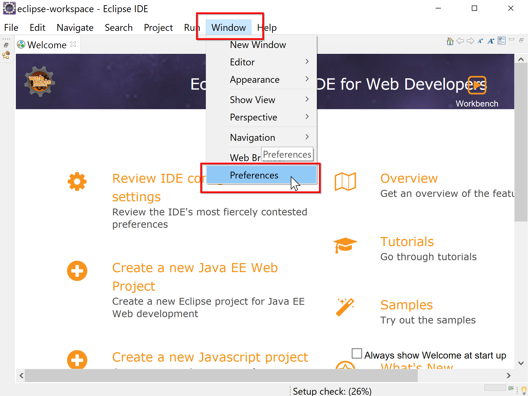Screen dimensions: 528x396
Task: Open the File menu
Action: (x=11, y=27)
